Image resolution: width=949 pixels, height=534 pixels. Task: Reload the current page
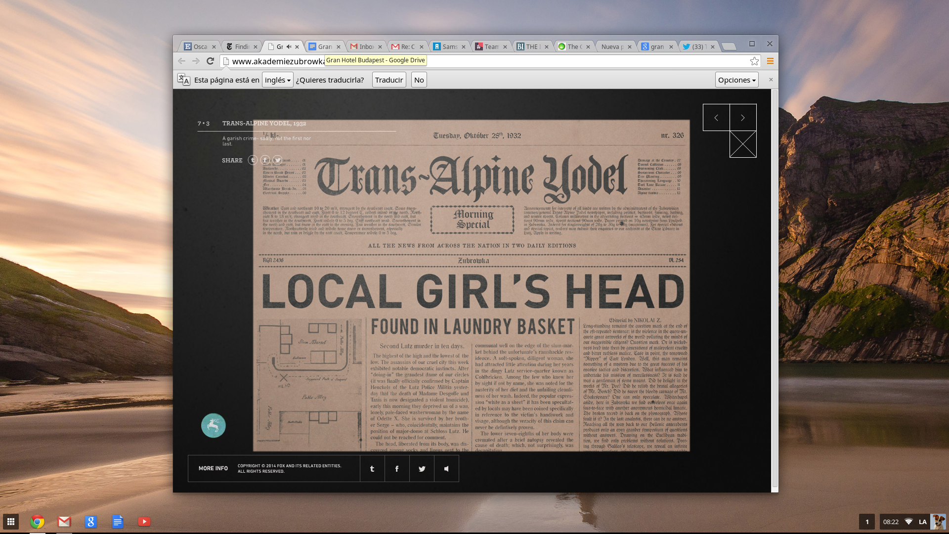[x=210, y=61]
